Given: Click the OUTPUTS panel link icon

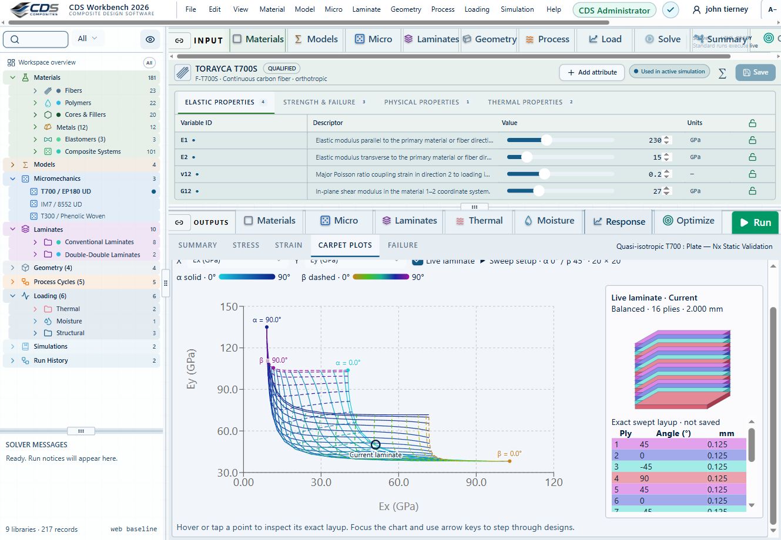Looking at the screenshot, I should pos(179,222).
